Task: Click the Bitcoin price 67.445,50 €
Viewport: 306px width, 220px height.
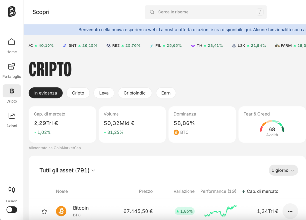Action: click(x=138, y=211)
